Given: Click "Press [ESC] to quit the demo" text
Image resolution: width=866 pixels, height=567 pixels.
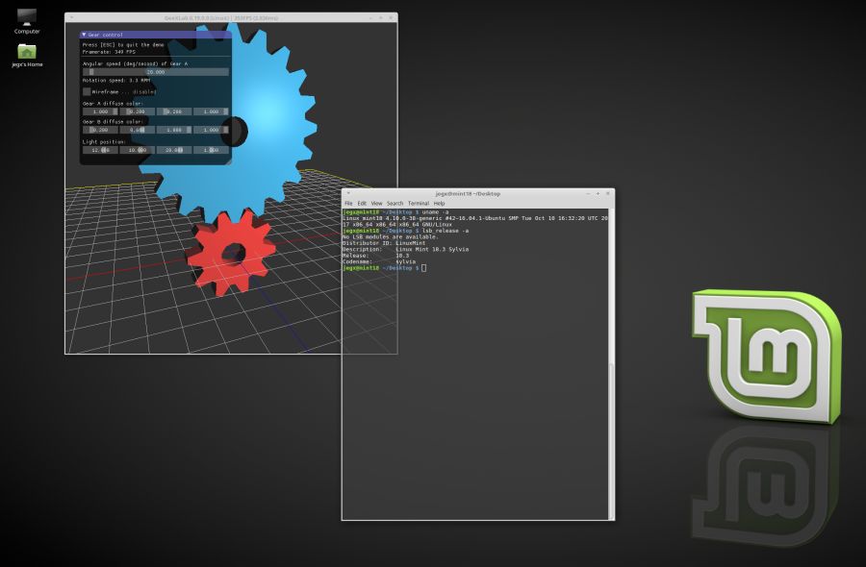Looking at the screenshot, I should tap(123, 44).
